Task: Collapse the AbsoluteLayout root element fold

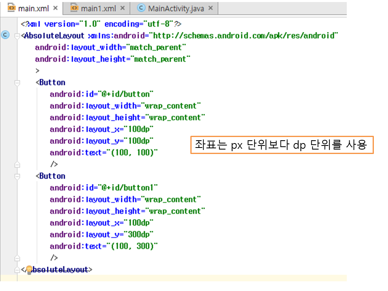Action: pyautogui.click(x=17, y=36)
